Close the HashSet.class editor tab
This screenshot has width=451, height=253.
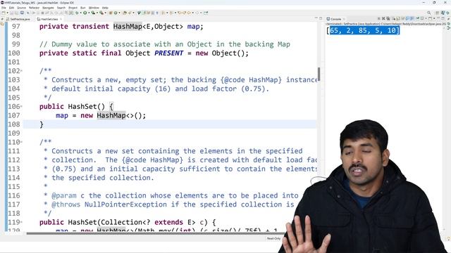(61, 19)
